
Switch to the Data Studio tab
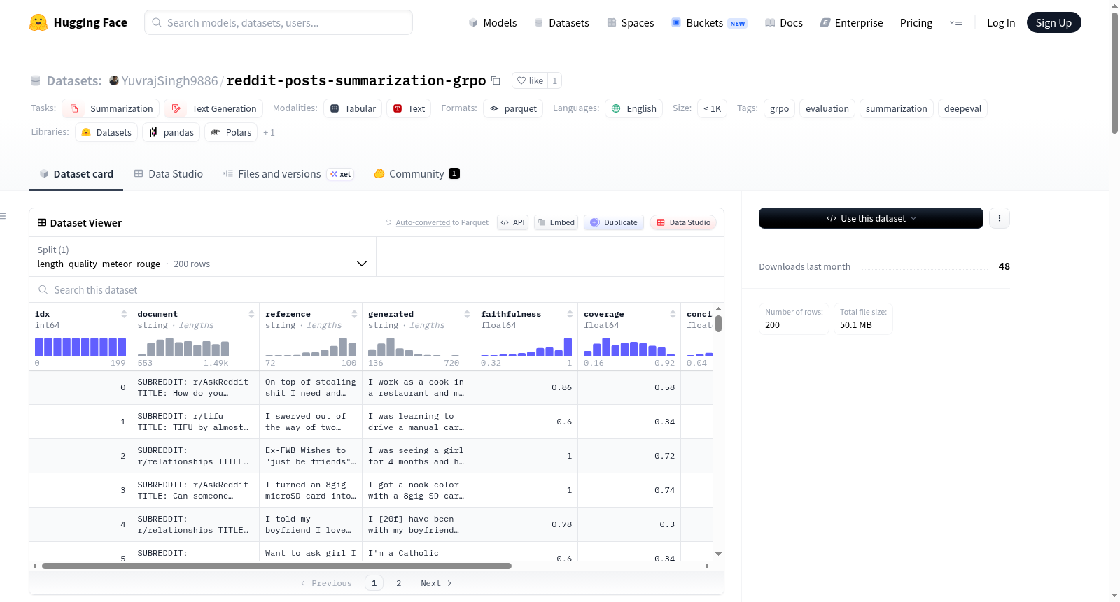click(169, 173)
